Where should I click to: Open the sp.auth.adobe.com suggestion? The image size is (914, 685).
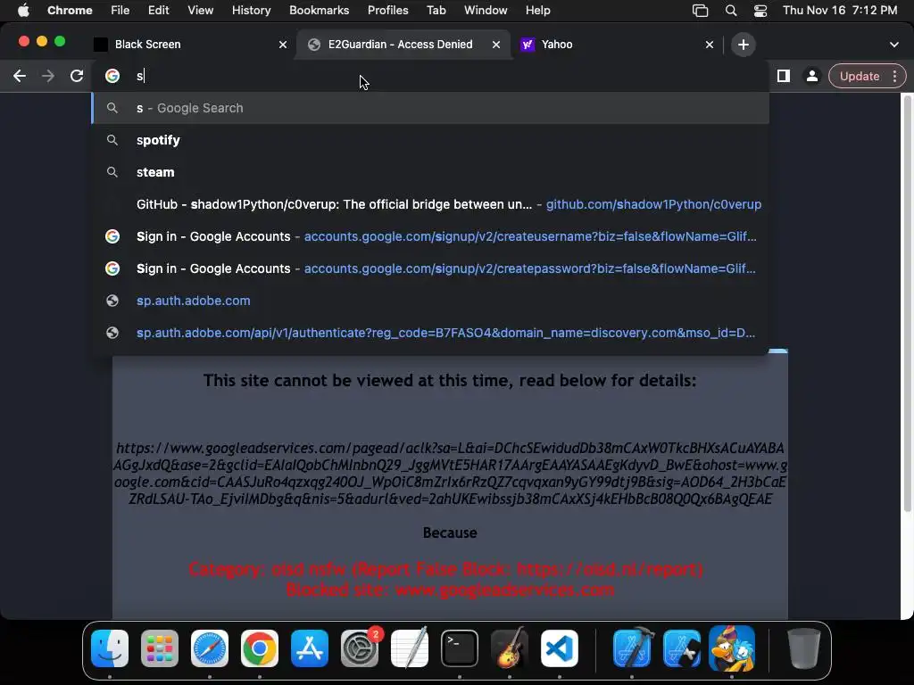point(431,301)
